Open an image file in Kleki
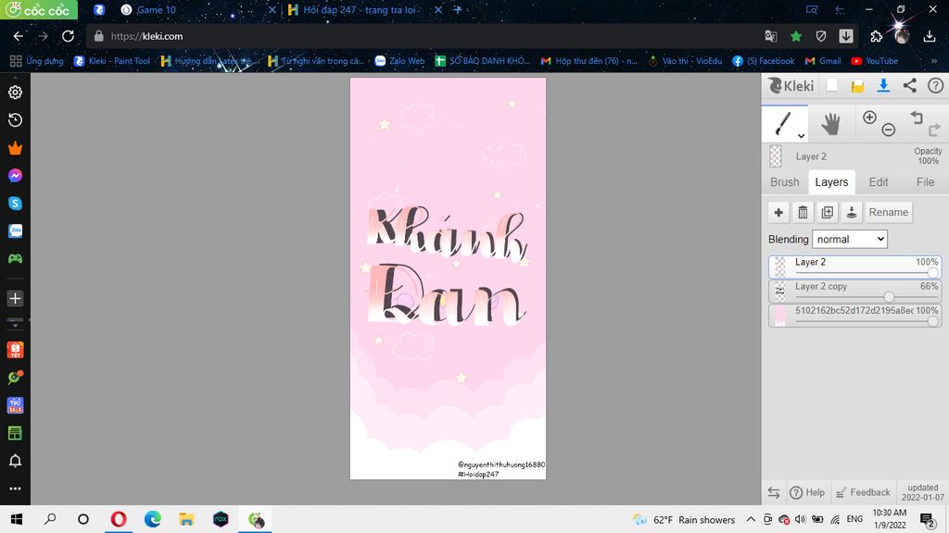This screenshot has height=533, width=949. (x=857, y=86)
